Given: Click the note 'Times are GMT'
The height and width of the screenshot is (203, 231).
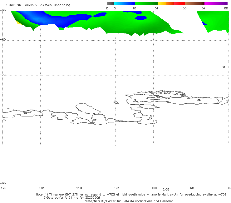Looking at the screenshot, I should 60,195.
